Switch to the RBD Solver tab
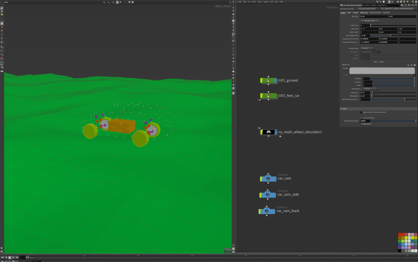Viewport: 418px width, 262px height. click(x=364, y=13)
